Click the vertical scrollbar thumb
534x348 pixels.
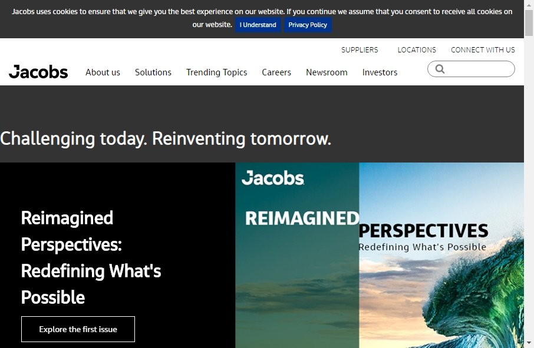point(529,22)
